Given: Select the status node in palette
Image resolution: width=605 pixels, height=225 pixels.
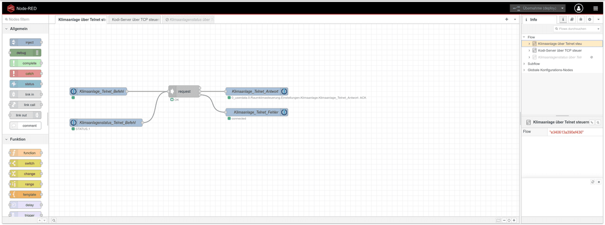Looking at the screenshot, I should tap(26, 84).
